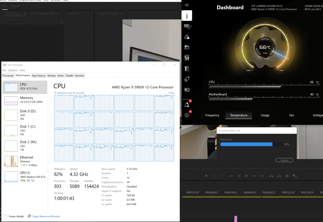Screen dimensions: 323x222
Task: Click the encoding progress bar at 82%
Action: (251, 144)
